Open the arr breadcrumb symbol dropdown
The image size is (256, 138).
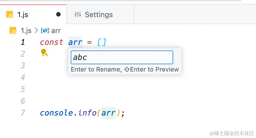(56, 31)
